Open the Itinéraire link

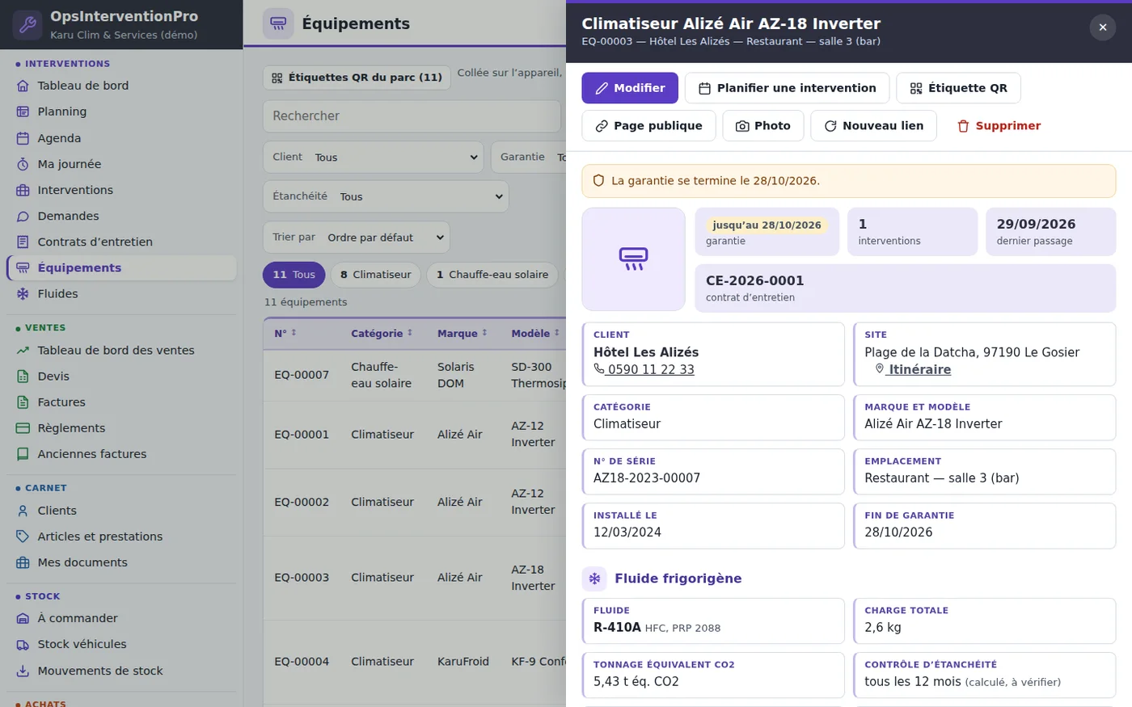(913, 369)
